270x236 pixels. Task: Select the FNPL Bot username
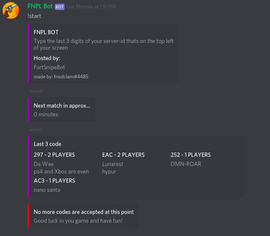(x=40, y=6)
